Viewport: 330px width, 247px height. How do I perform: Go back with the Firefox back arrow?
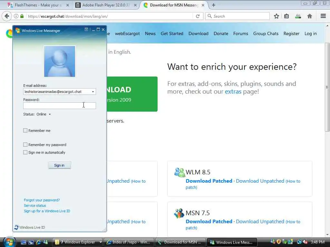point(7,16)
